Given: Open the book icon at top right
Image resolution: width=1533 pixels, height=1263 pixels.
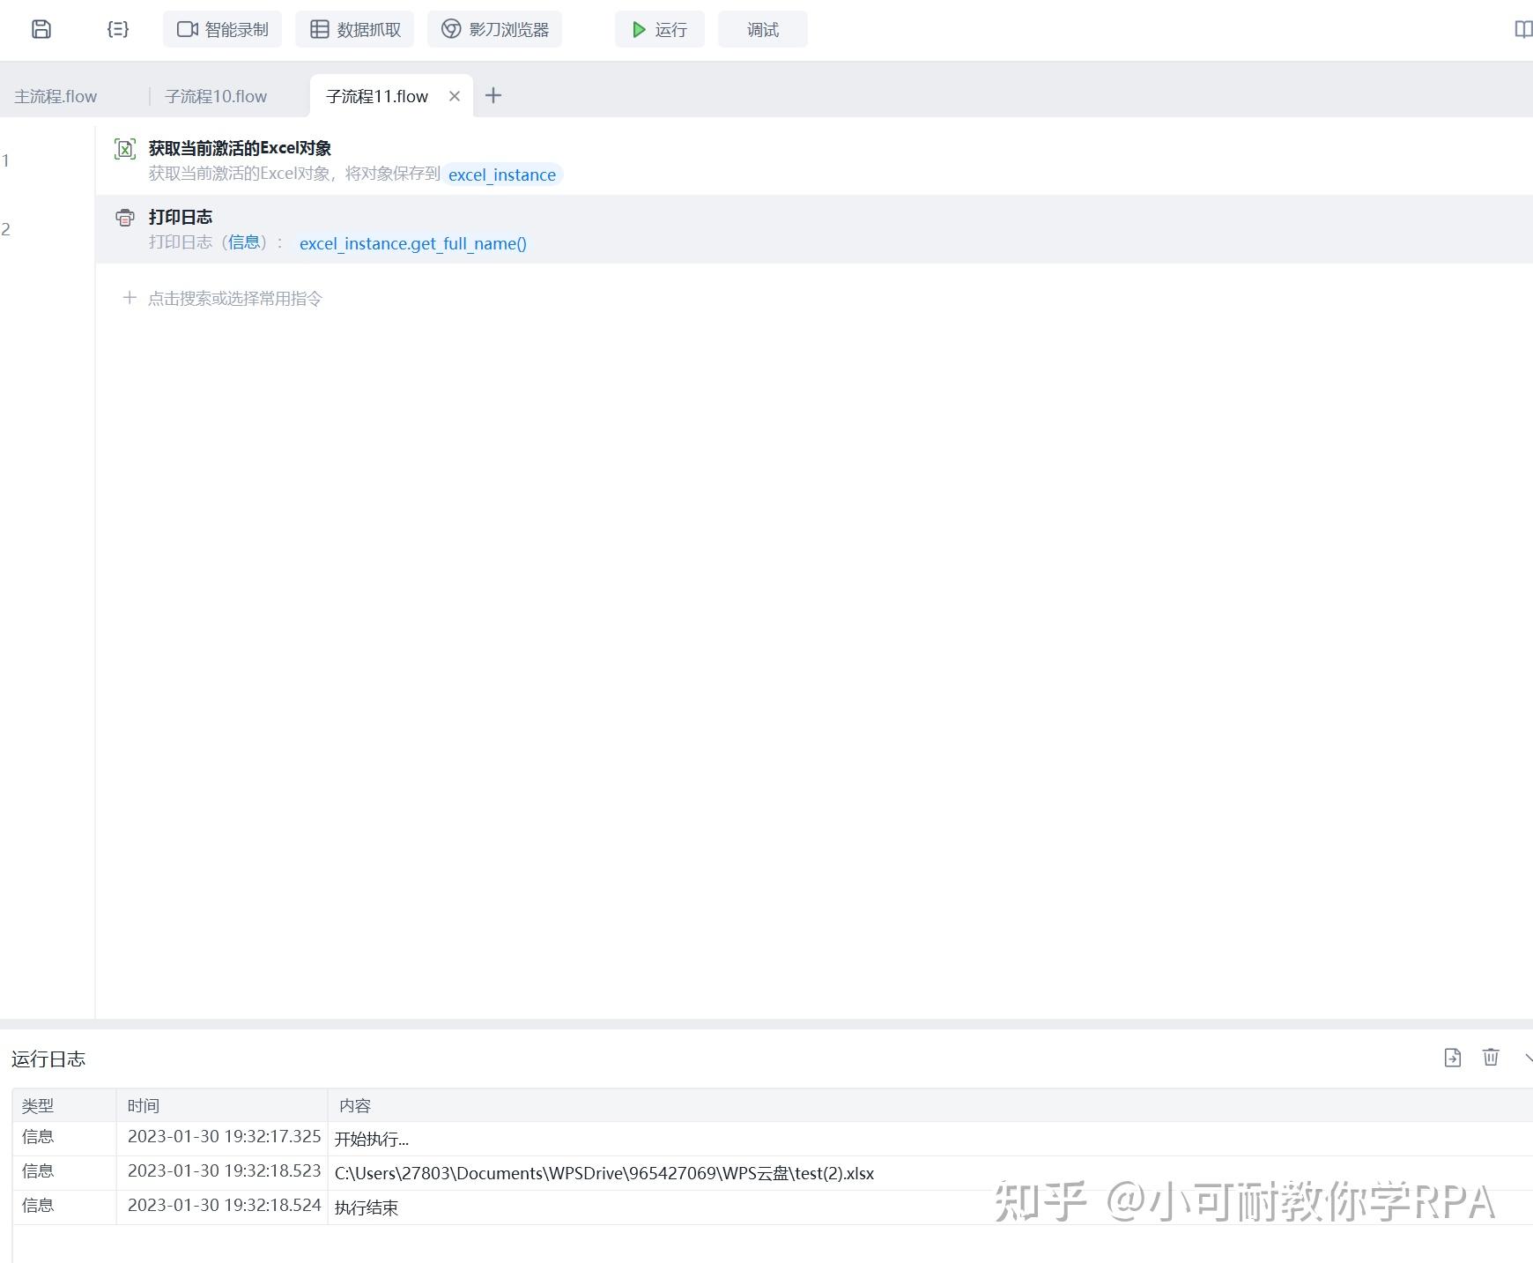Looking at the screenshot, I should pyautogui.click(x=1523, y=29).
